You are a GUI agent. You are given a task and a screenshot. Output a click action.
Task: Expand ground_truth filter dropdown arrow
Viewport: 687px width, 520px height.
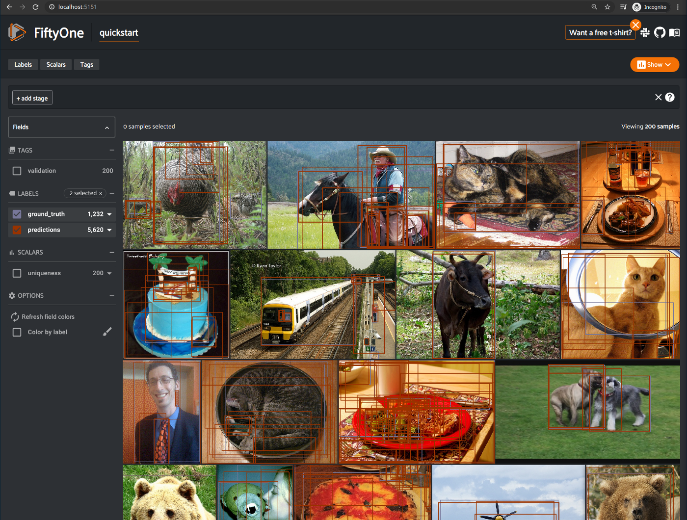(x=109, y=214)
